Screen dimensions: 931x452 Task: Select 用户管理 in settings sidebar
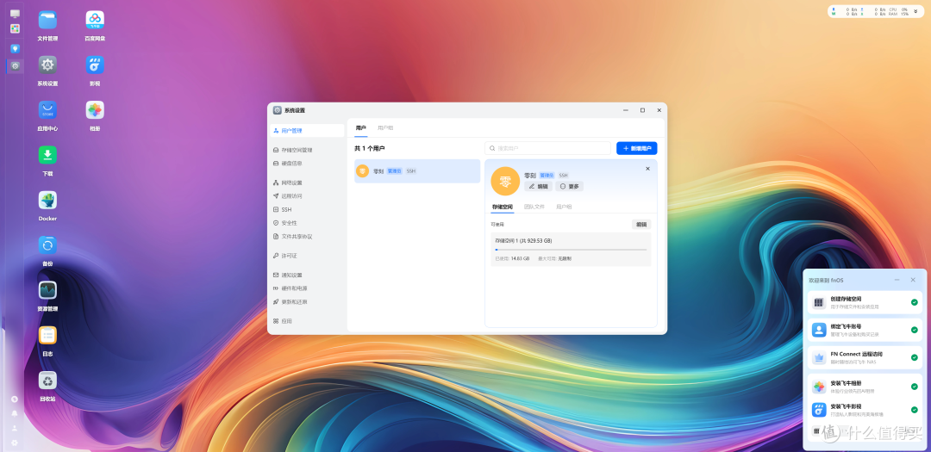tap(306, 131)
